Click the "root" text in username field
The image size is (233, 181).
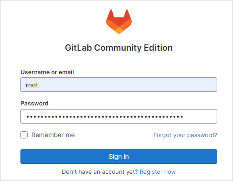coord(32,85)
